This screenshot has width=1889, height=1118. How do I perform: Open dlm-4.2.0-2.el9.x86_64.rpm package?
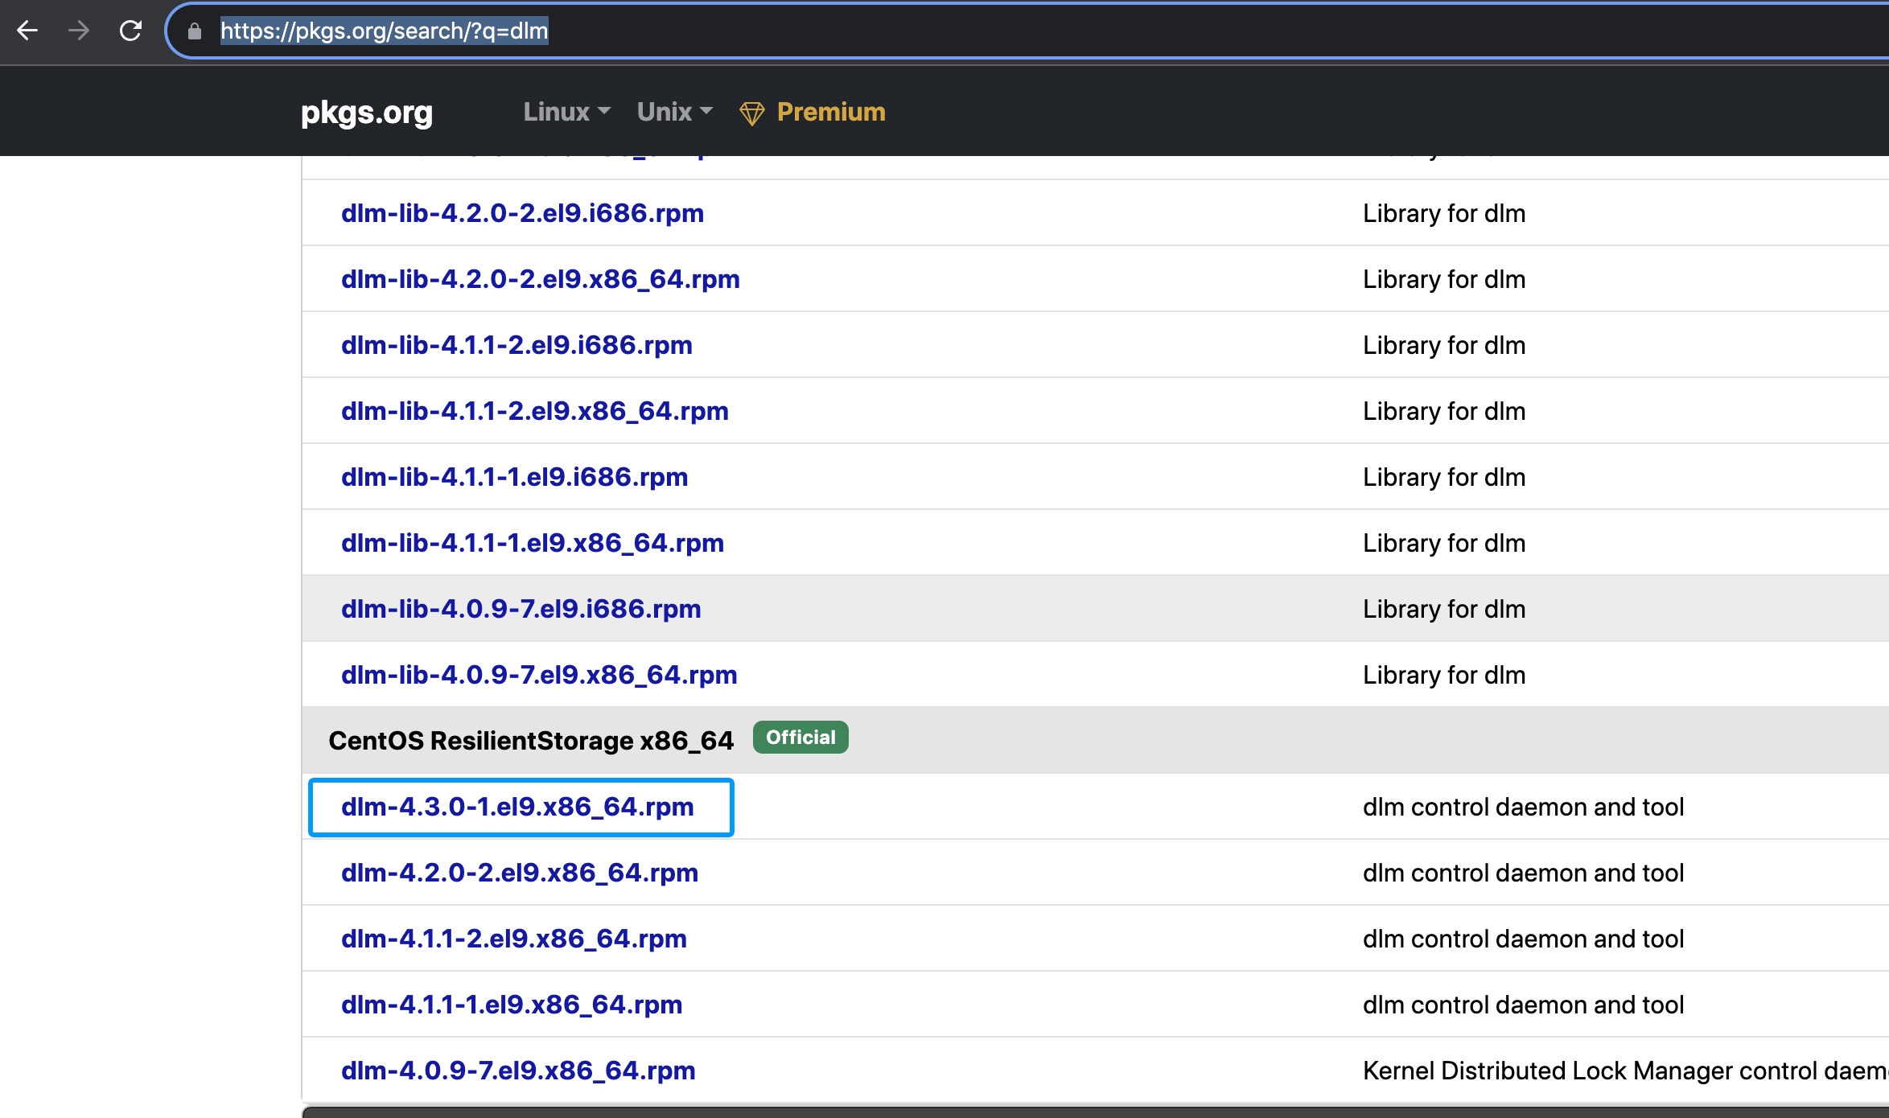click(x=520, y=873)
